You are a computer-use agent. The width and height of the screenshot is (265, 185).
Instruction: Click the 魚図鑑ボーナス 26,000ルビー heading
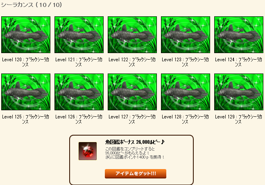(x=134, y=142)
